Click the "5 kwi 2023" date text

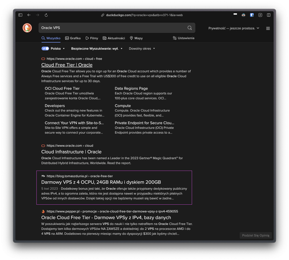click(x=50, y=189)
